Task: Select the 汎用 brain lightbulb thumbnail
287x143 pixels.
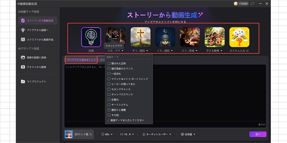Action: coord(91,37)
